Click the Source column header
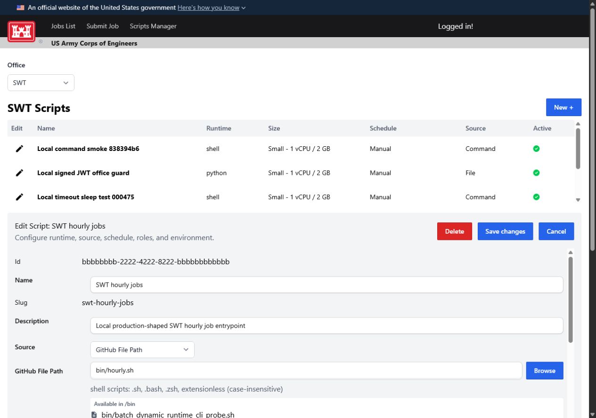596x418 pixels. tap(475, 128)
